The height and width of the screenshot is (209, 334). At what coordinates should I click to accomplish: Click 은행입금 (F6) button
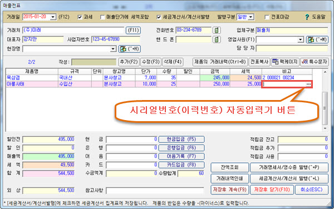[x=181, y=148]
